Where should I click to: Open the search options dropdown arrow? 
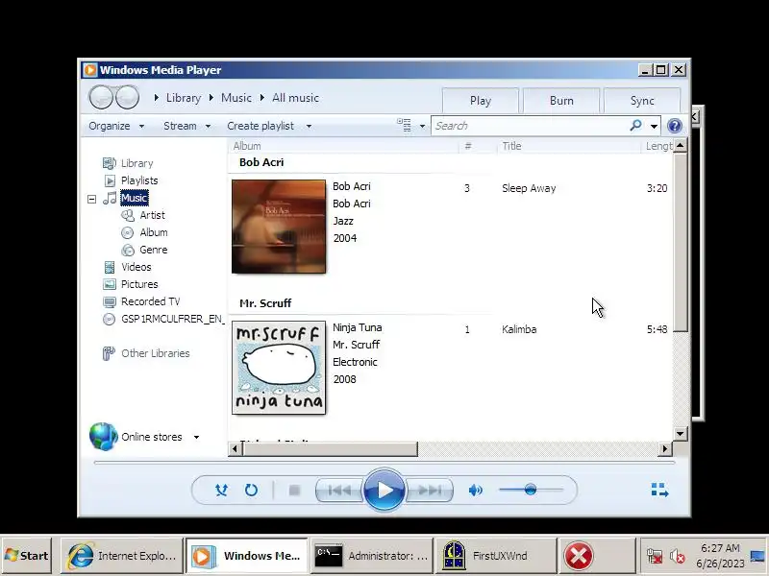coord(654,127)
